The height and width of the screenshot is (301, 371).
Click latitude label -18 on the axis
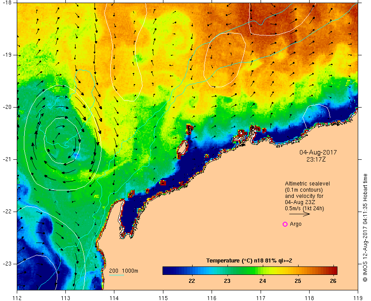click(7, 3)
